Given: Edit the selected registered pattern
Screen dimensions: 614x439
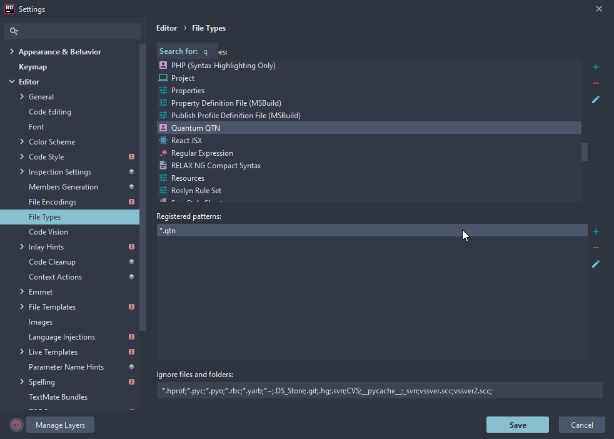Looking at the screenshot, I should (x=596, y=264).
